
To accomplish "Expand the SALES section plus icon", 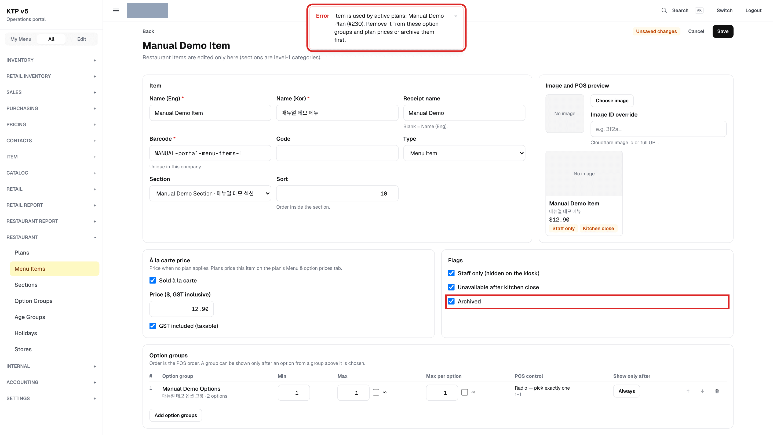I will [95, 92].
